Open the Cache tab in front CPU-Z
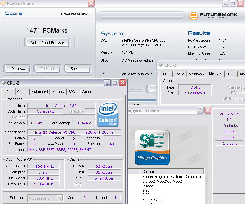 tap(22, 92)
